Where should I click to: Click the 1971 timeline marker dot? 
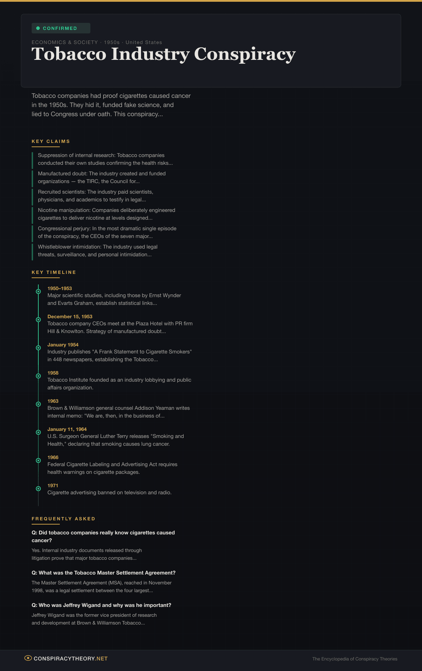(x=38, y=489)
